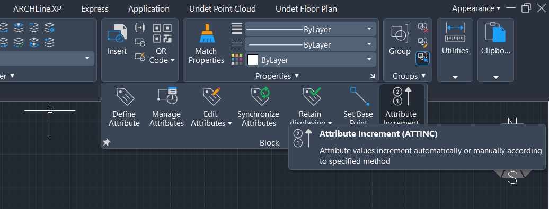The image size is (549, 209).
Task: Click the Utilities measure ruler icon
Action: [455, 33]
